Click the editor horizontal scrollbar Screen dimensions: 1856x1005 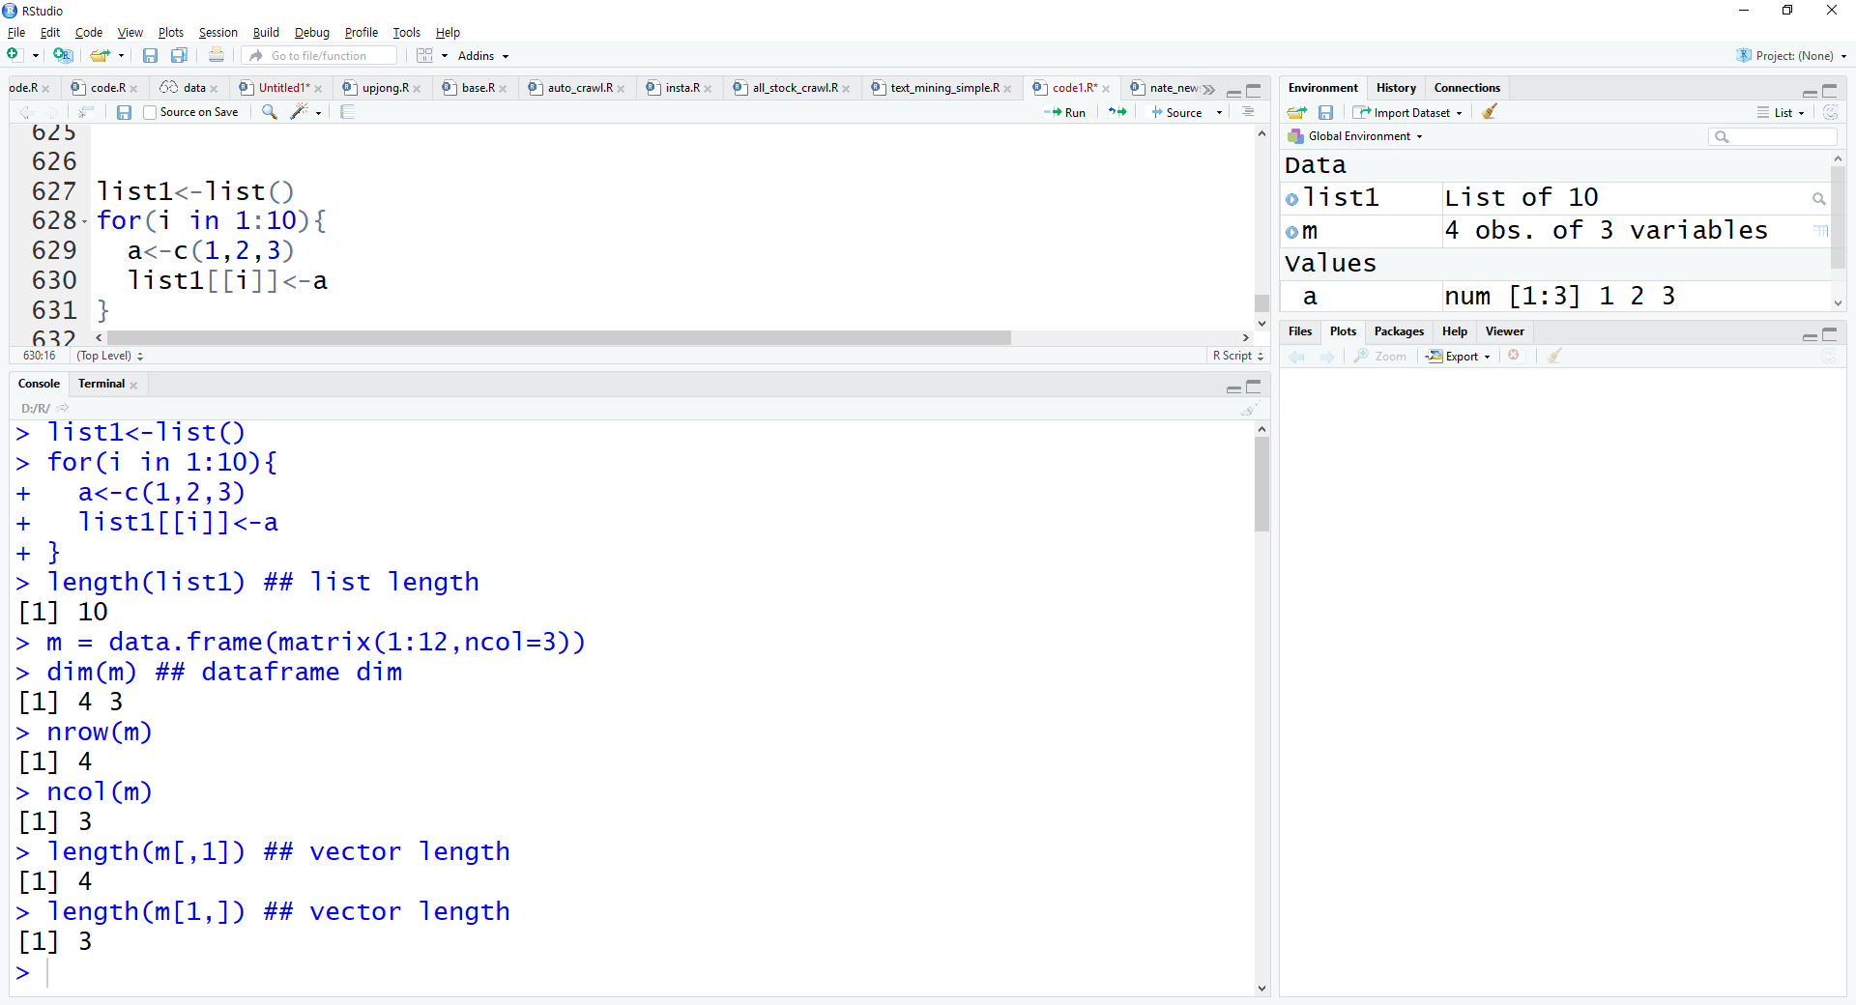[x=559, y=338]
